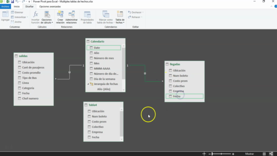Collapse the ribbon with the chevron

click(271, 6)
